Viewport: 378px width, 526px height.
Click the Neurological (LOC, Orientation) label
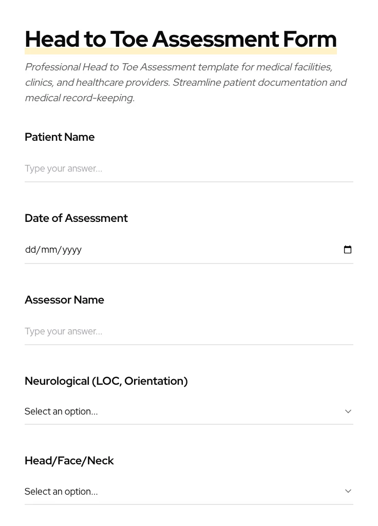[106, 381]
